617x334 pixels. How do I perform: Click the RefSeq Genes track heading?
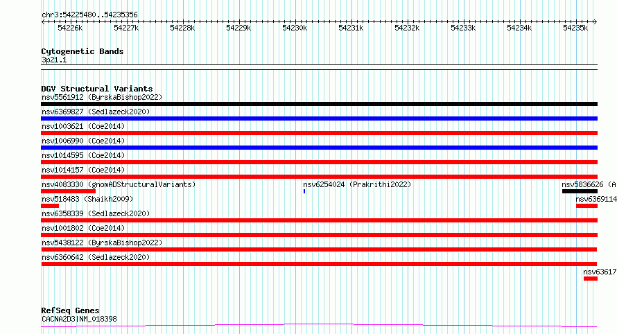pos(70,311)
